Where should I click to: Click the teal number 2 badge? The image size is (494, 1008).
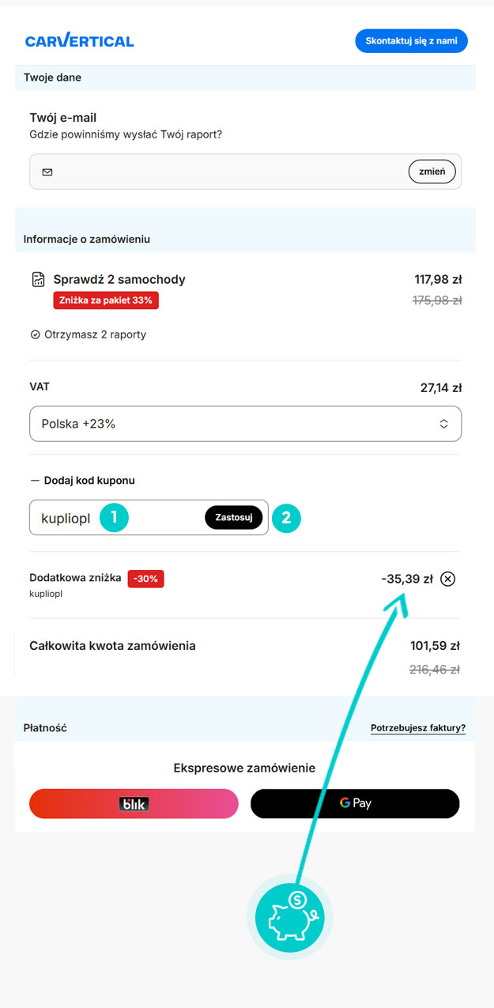pos(286,518)
